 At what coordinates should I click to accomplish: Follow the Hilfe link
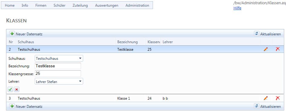(x=237, y=8)
